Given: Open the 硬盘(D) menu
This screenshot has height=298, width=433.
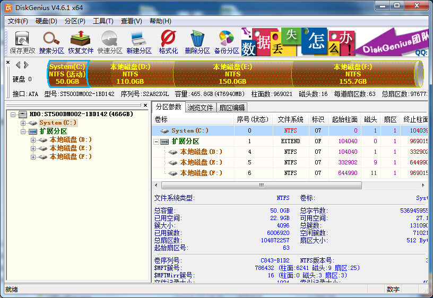Looking at the screenshot, I should point(46,21).
